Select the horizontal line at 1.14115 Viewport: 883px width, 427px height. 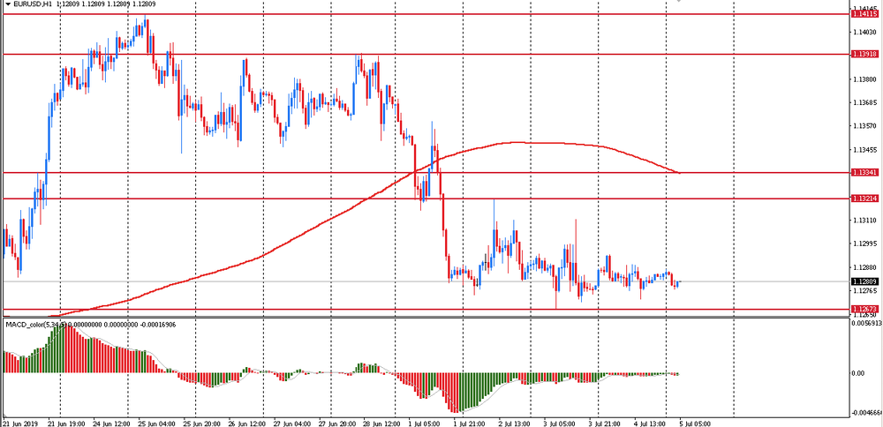pyautogui.click(x=426, y=14)
